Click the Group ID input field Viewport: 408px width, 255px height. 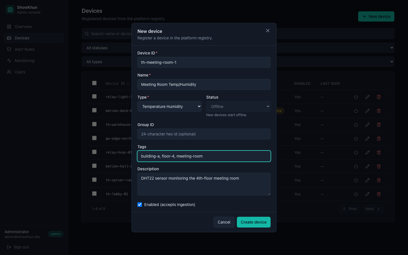tap(204, 134)
